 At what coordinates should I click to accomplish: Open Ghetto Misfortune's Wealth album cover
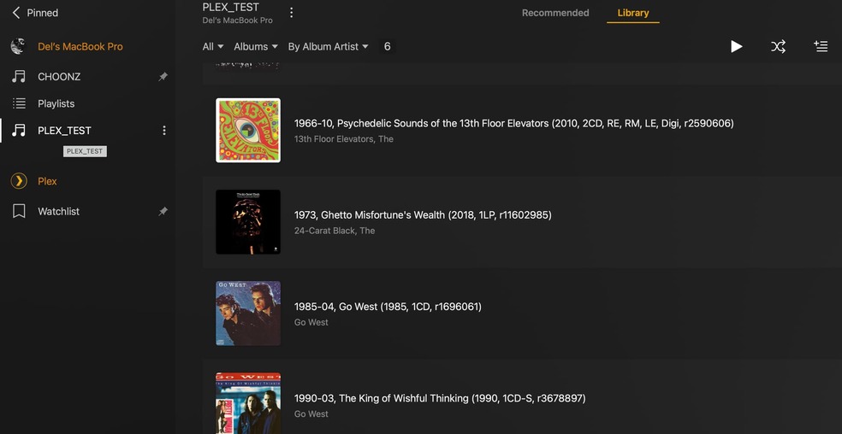coord(248,222)
